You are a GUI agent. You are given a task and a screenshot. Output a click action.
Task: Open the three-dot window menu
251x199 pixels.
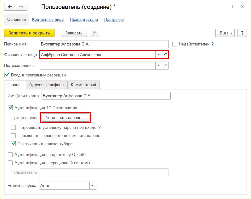[x=233, y=7]
